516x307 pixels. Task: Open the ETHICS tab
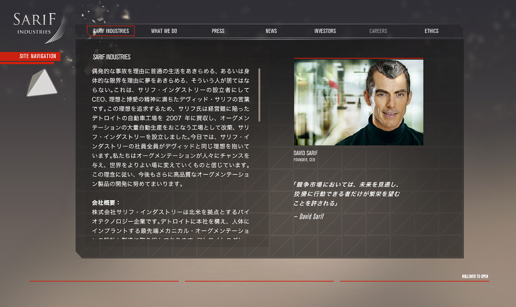pyautogui.click(x=432, y=31)
